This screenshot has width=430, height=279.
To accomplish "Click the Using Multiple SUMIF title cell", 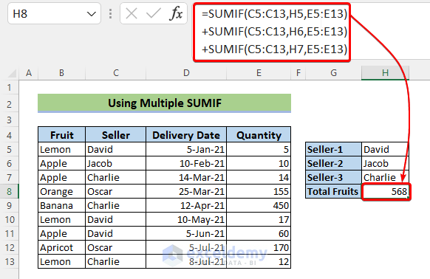I will coord(164,103).
